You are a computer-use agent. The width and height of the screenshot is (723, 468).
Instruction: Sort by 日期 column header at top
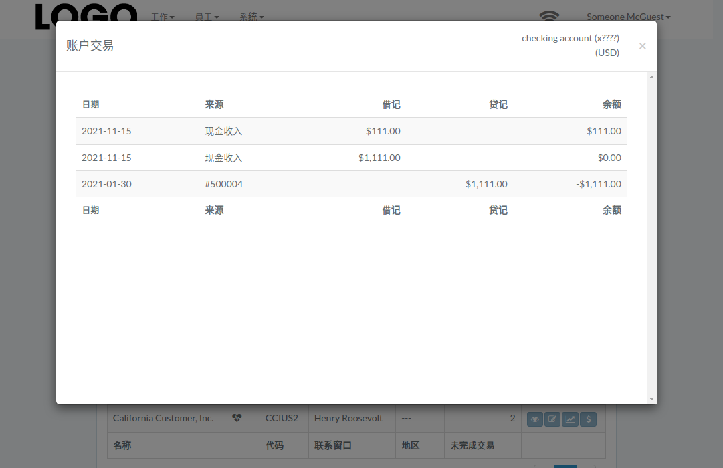coord(90,105)
